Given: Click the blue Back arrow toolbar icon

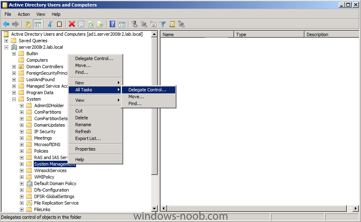Looking at the screenshot, I should tap(6, 24).
